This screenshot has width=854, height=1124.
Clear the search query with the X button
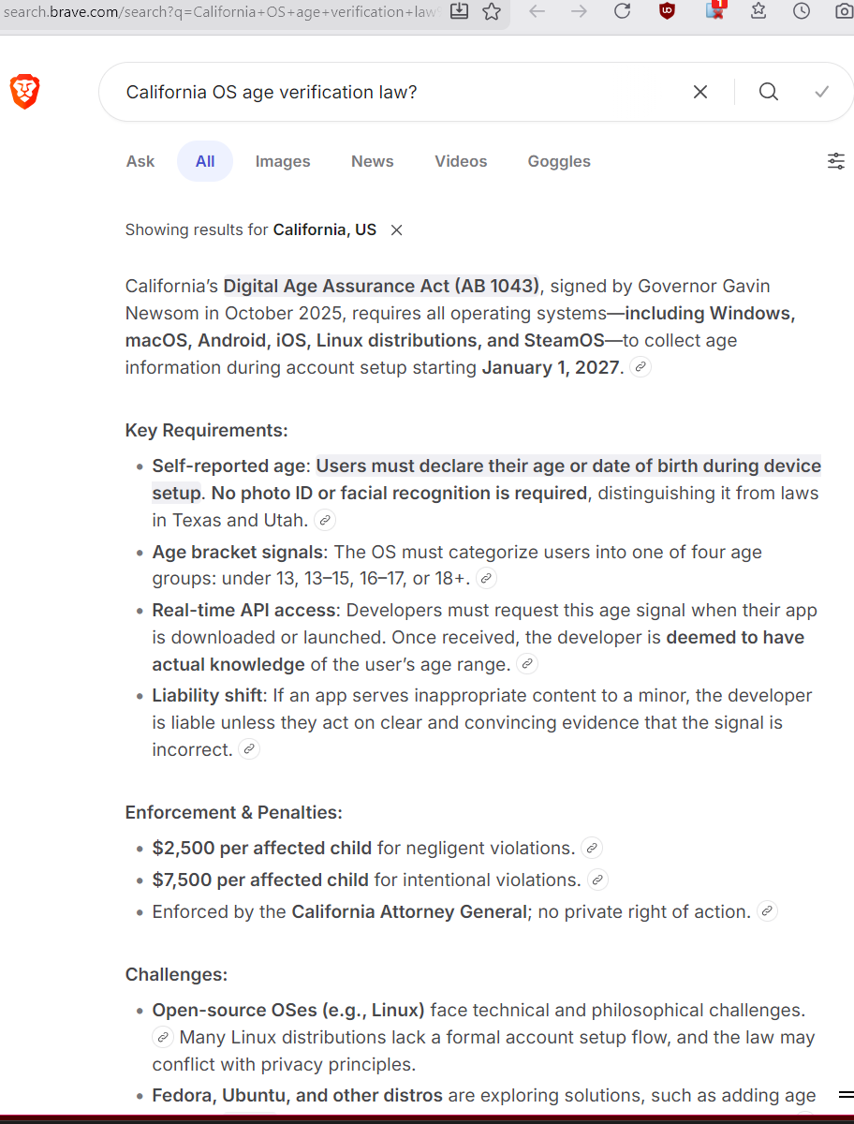[x=700, y=92]
